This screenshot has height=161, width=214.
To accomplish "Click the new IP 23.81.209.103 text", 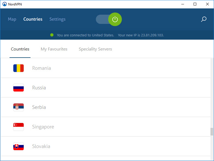I will click(x=141, y=35).
